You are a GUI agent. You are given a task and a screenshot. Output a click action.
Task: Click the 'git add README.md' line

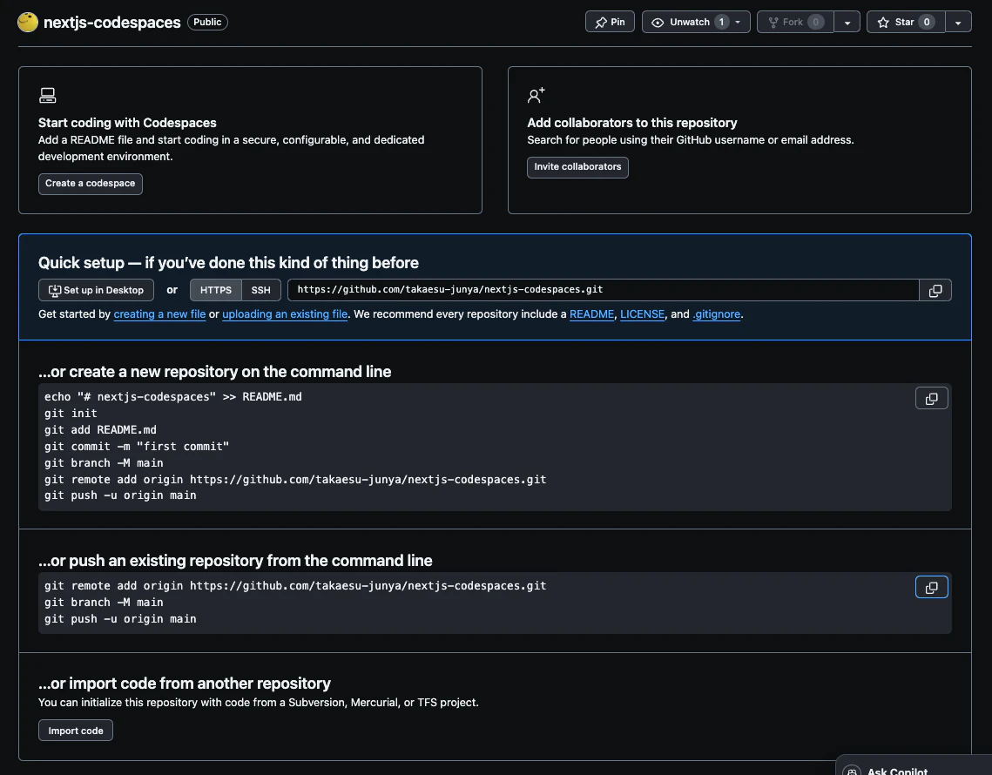click(x=100, y=429)
